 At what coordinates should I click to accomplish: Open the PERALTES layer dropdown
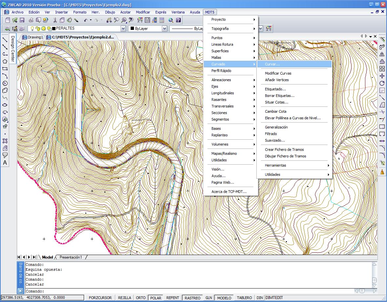(x=123, y=29)
